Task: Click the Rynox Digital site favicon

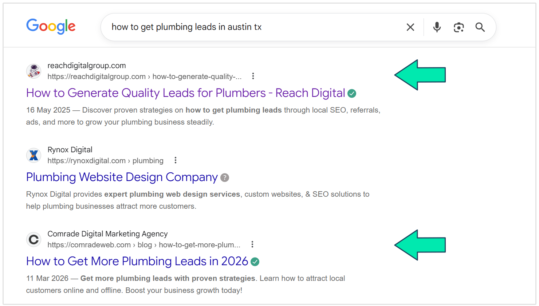Action: [x=34, y=155]
